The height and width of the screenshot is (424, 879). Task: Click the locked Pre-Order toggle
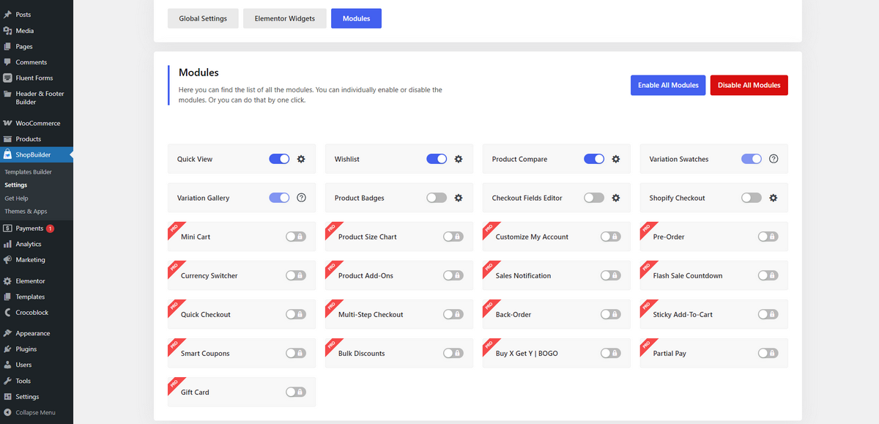[768, 237]
